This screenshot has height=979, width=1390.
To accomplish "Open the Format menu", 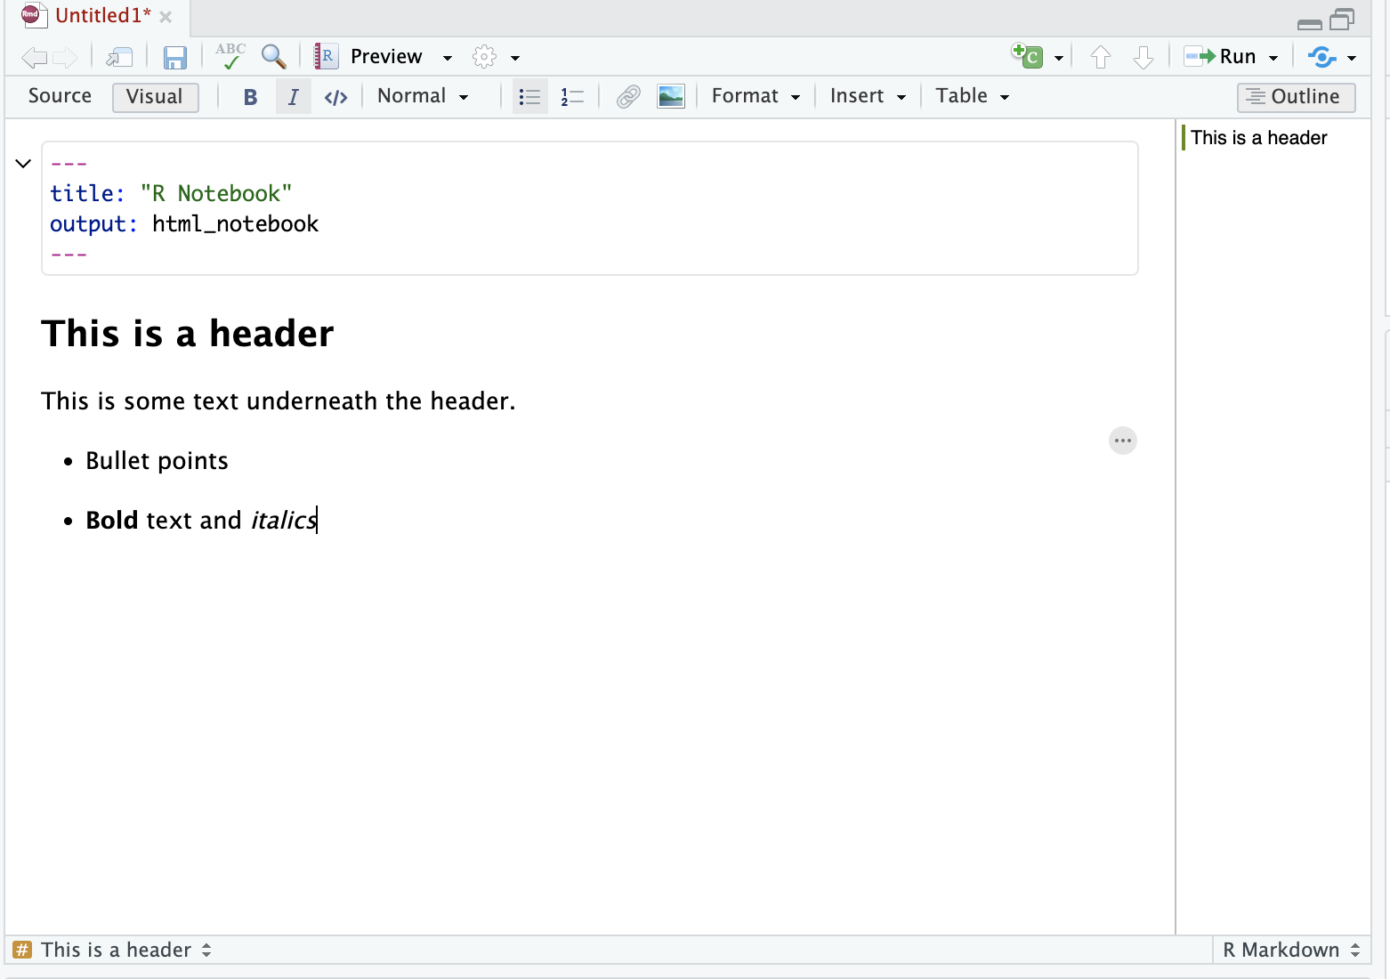I will tap(756, 96).
